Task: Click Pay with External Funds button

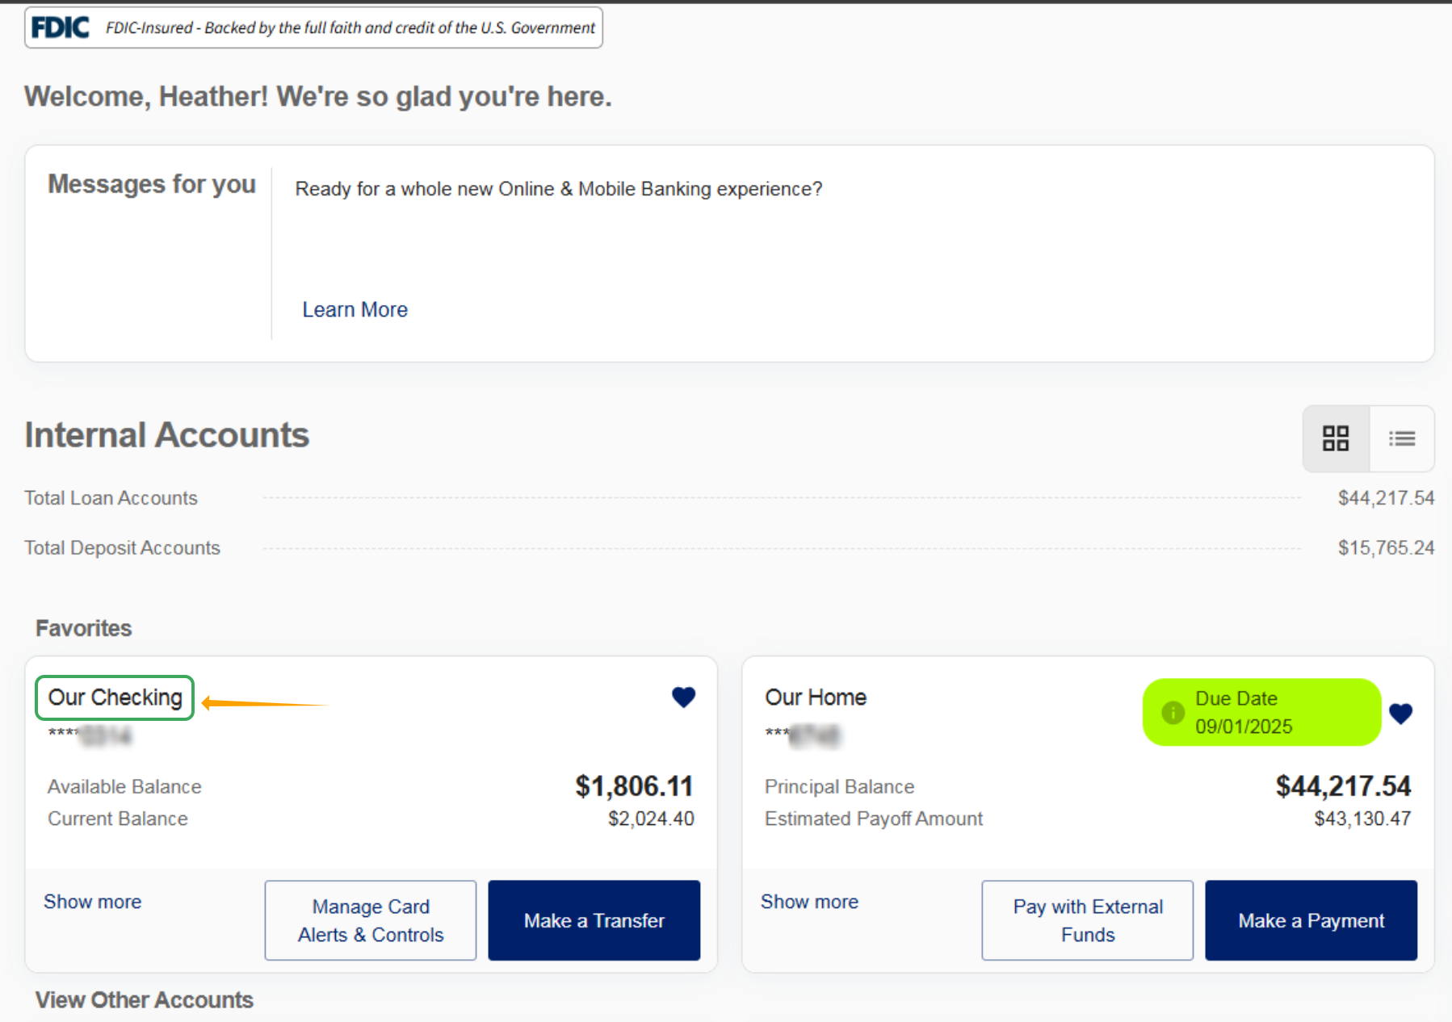Action: (1088, 920)
